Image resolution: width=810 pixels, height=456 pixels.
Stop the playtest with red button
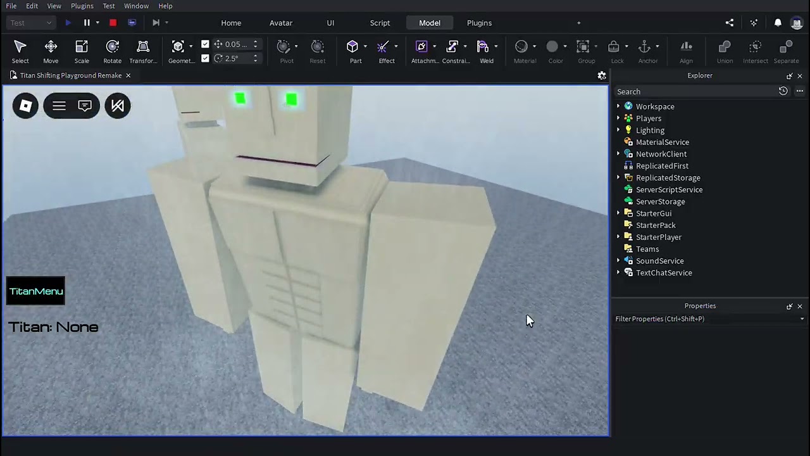click(113, 23)
